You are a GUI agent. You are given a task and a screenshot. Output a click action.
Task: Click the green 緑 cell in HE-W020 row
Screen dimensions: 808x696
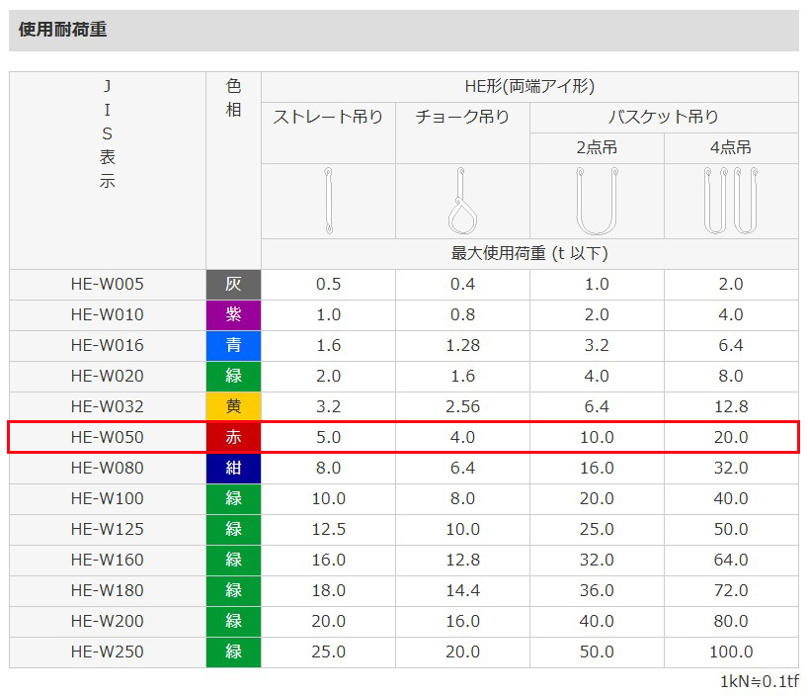pos(233,376)
